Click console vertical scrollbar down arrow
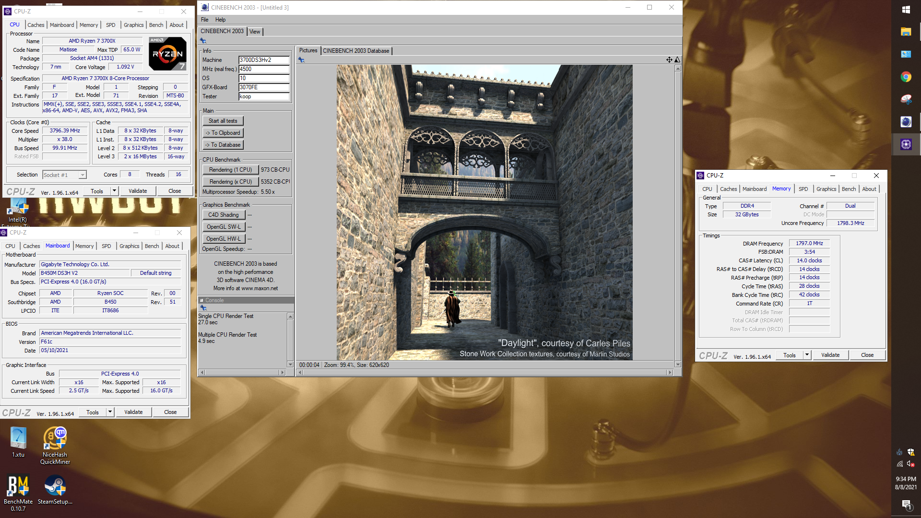This screenshot has width=921, height=518. [290, 365]
